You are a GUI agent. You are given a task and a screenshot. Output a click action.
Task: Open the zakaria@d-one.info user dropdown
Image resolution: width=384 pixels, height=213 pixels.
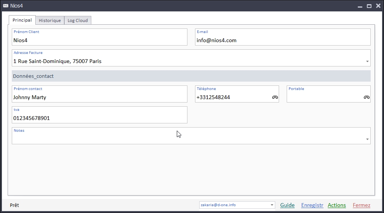(x=272, y=205)
